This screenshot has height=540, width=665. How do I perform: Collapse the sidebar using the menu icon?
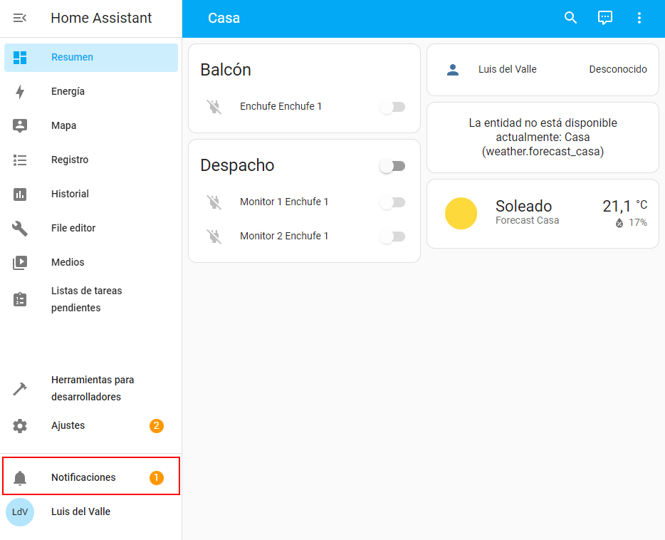tap(20, 18)
